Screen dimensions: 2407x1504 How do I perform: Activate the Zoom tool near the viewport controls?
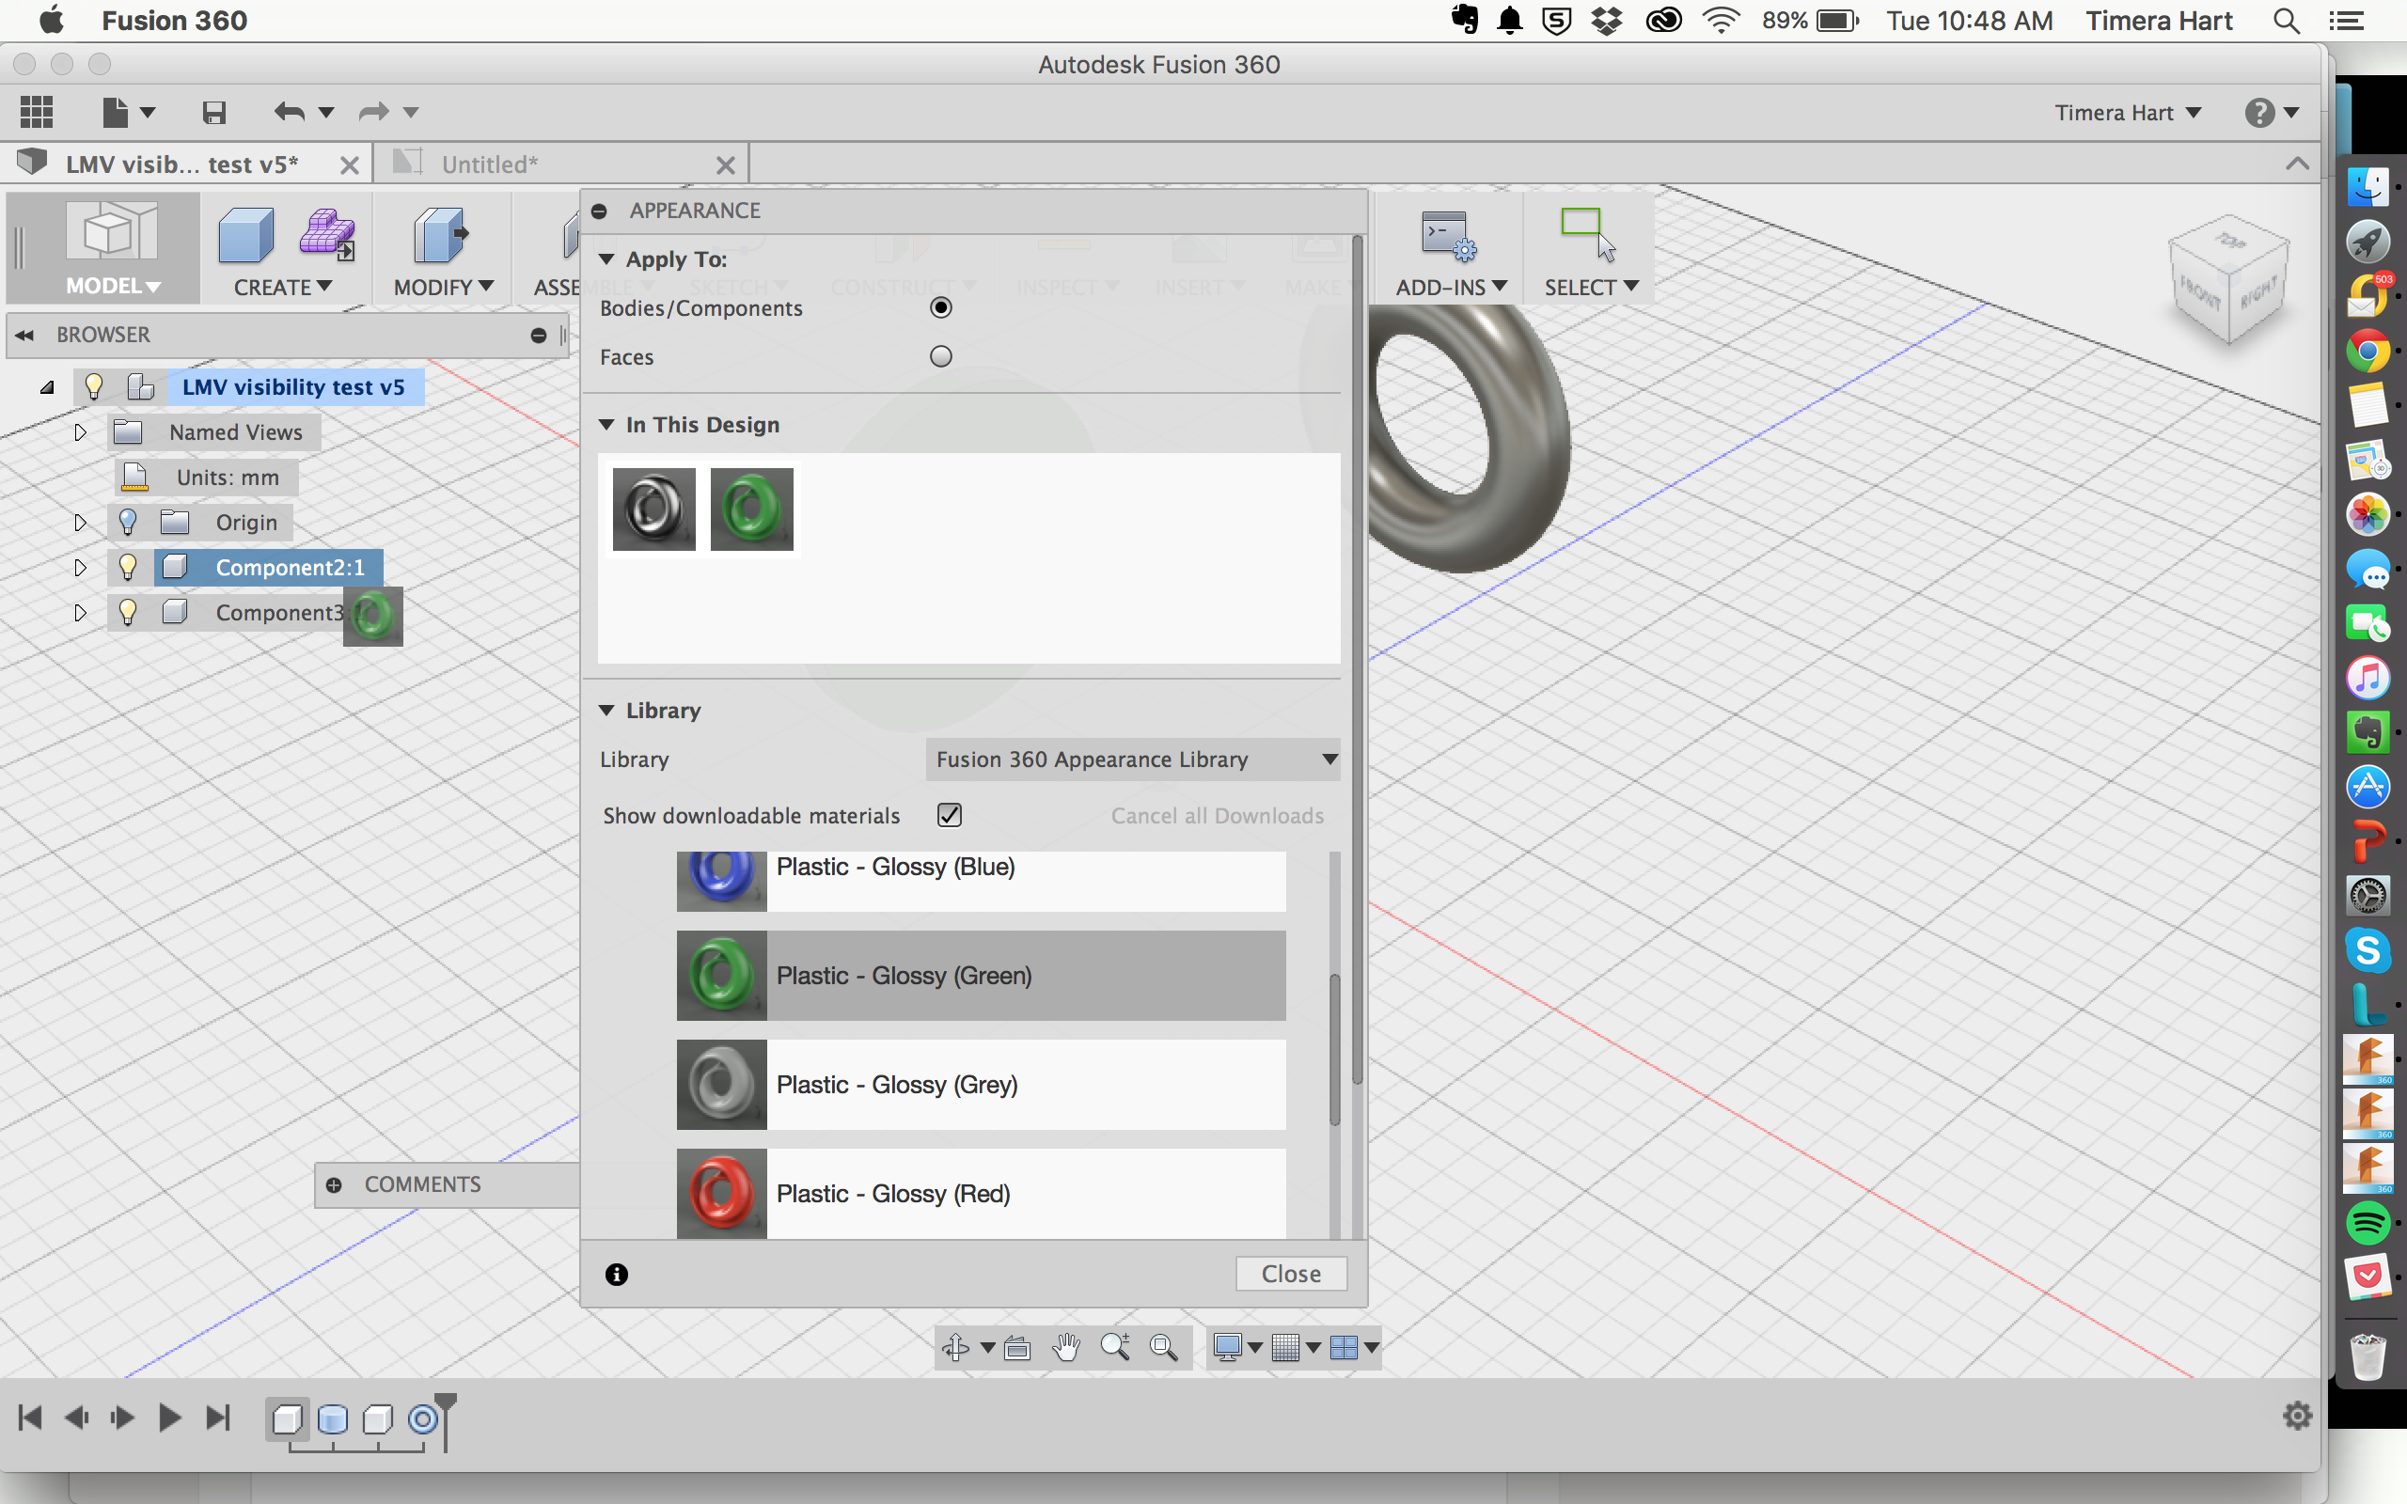1113,1348
